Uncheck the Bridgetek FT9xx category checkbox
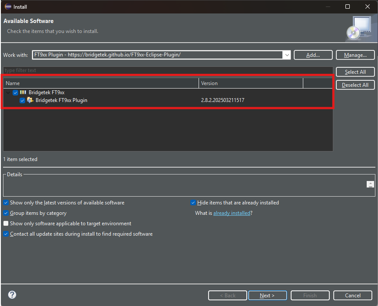The height and width of the screenshot is (306, 378). pos(16,92)
